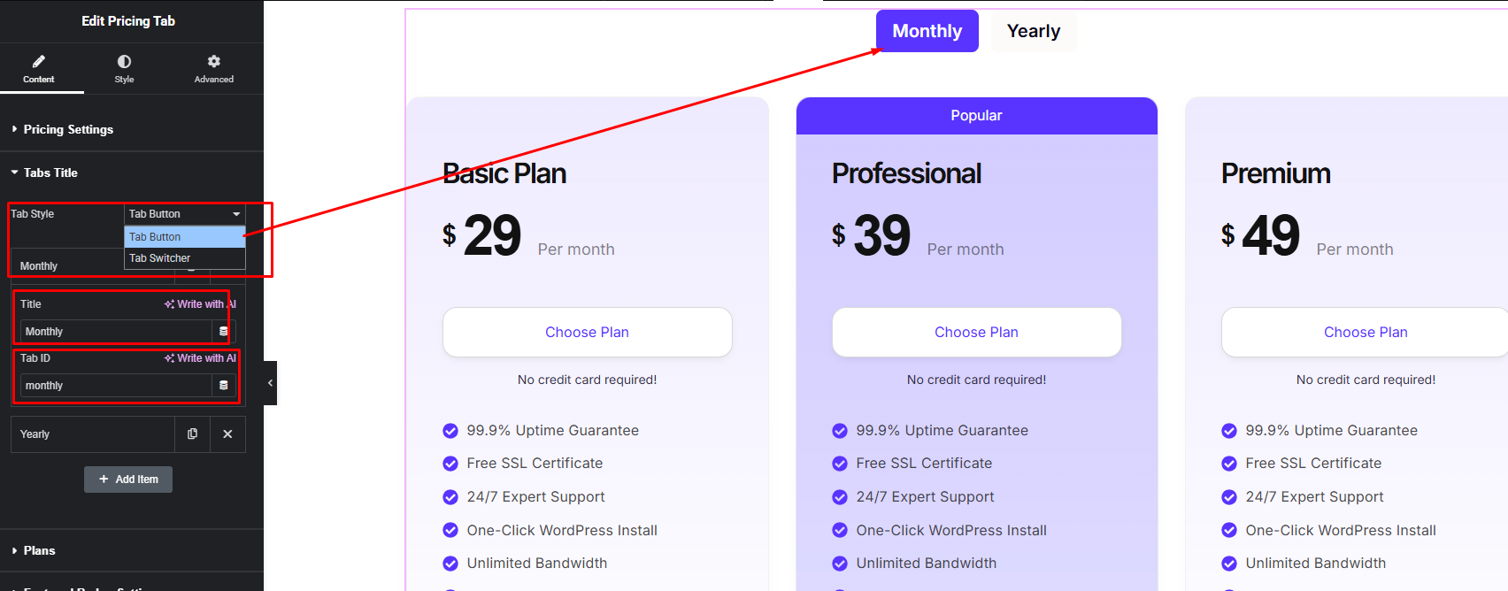Remove the Yearly tab item
Image resolution: width=1508 pixels, height=591 pixels.
[x=227, y=434]
